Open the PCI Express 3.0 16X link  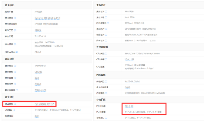(x=45, y=104)
